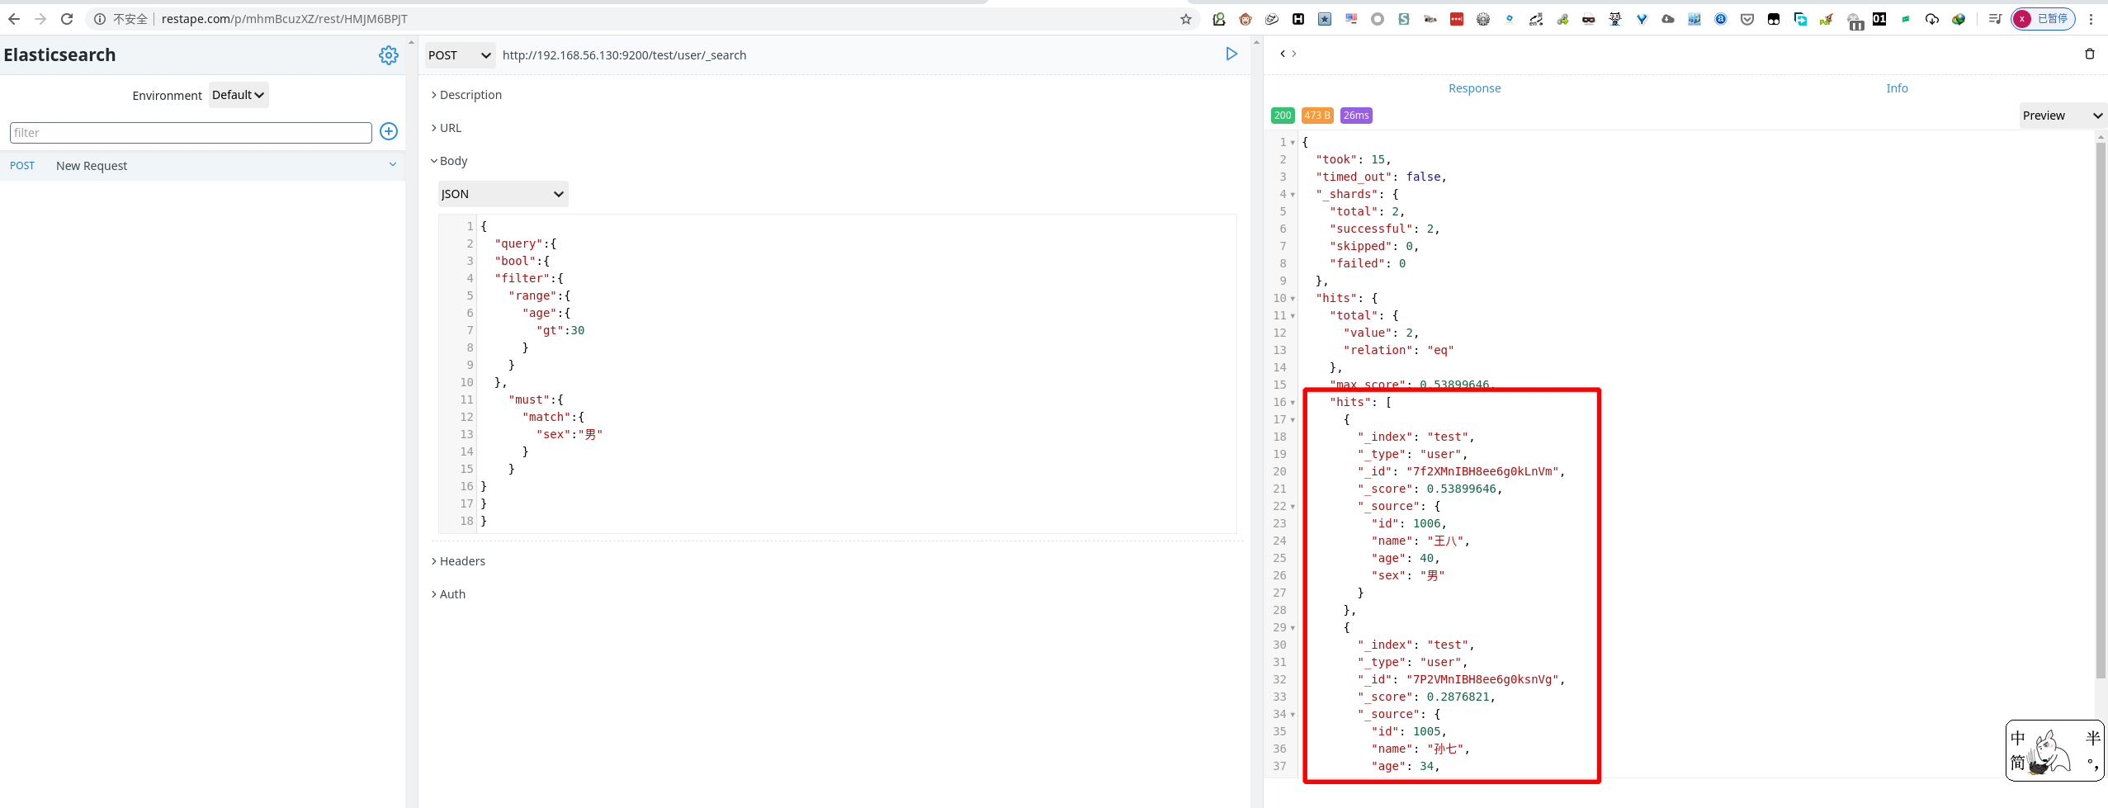Click the send request play icon
2108x808 pixels.
[1231, 54]
